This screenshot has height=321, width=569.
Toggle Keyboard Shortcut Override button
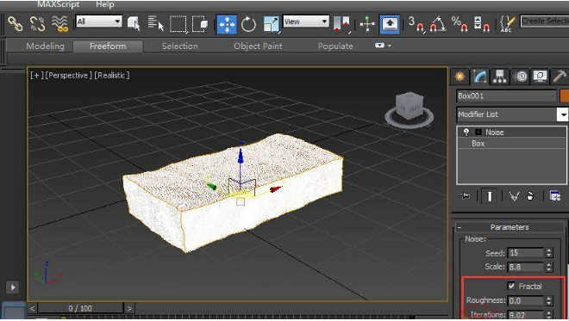point(390,24)
